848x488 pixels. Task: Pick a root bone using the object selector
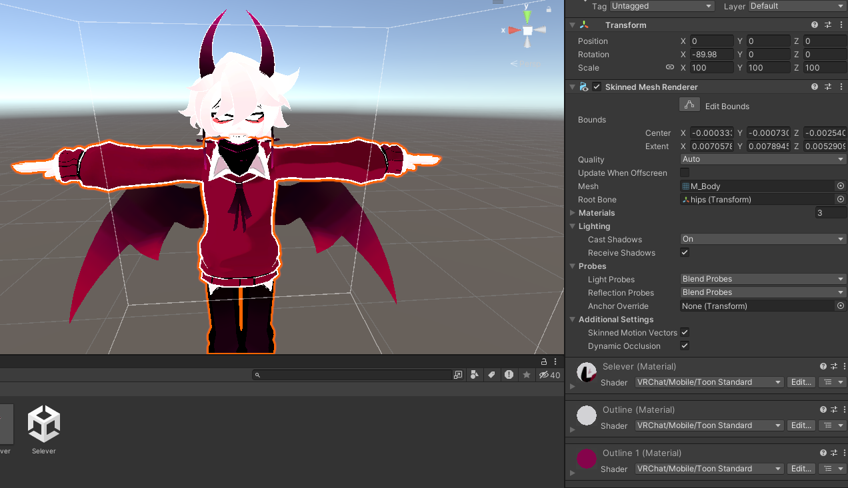point(840,200)
